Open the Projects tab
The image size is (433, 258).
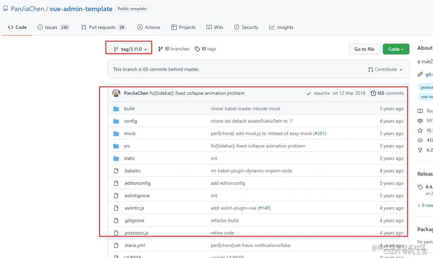click(184, 27)
